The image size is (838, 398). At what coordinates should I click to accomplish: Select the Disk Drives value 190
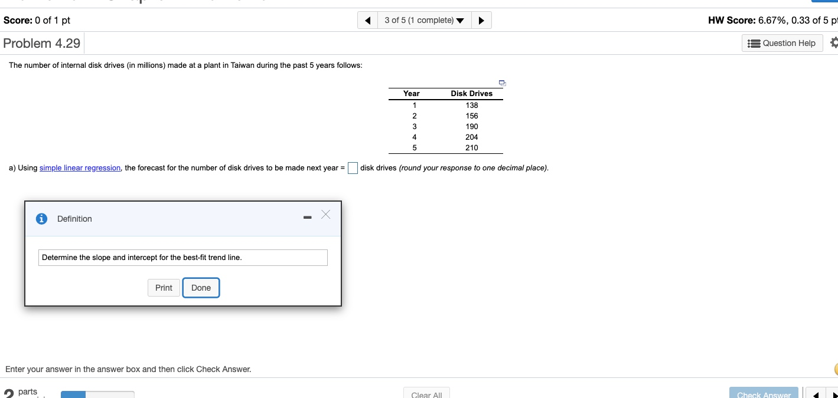[x=472, y=127]
